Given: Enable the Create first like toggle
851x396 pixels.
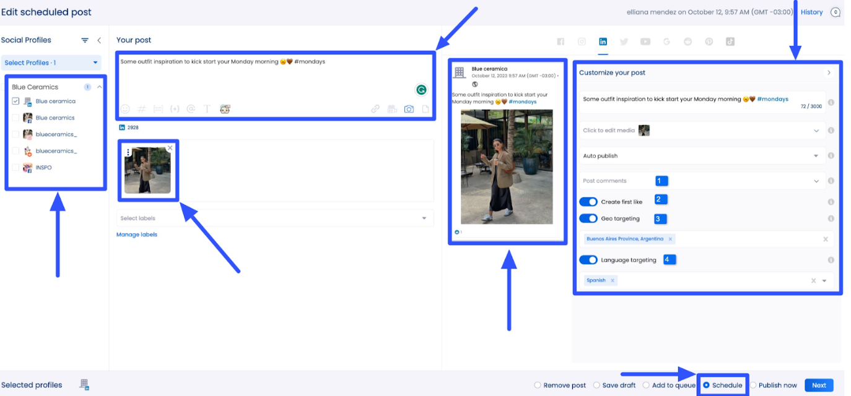Looking at the screenshot, I should (x=588, y=201).
